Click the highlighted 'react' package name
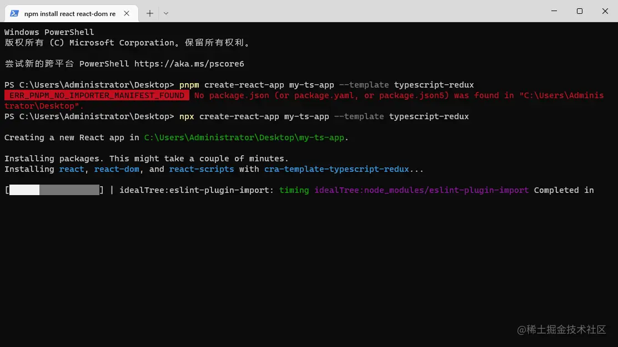This screenshot has width=618, height=347. (x=71, y=169)
